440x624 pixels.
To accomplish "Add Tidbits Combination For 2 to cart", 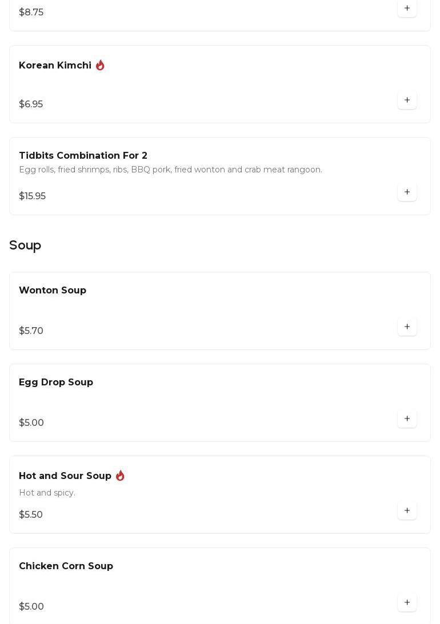I will point(407,192).
